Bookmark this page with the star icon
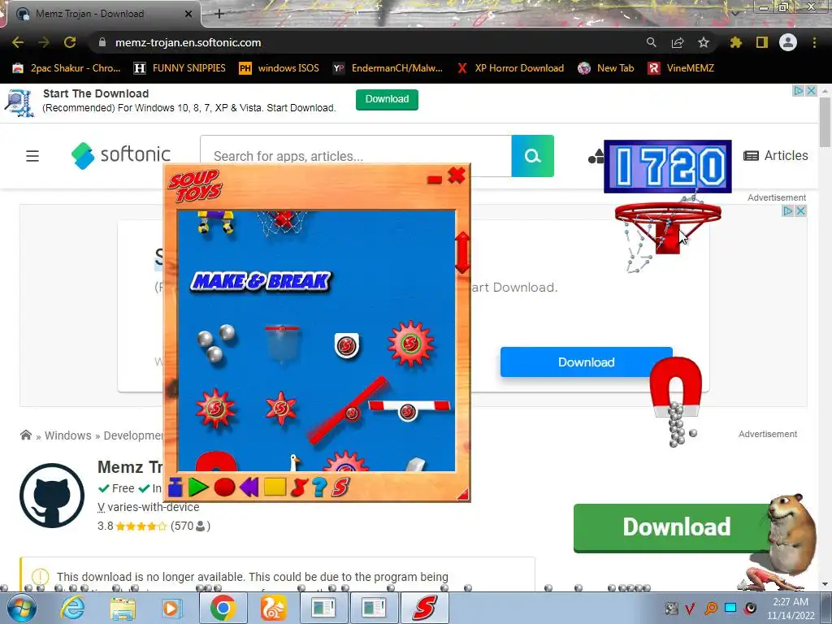832x624 pixels. point(703,42)
